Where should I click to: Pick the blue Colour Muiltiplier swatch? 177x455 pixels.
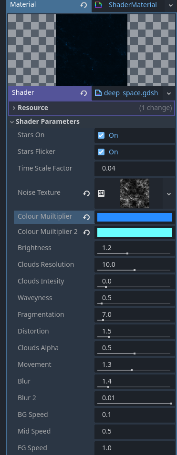click(x=135, y=217)
